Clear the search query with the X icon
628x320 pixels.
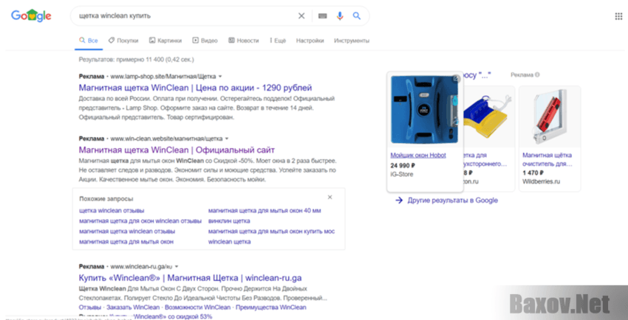coord(301,16)
